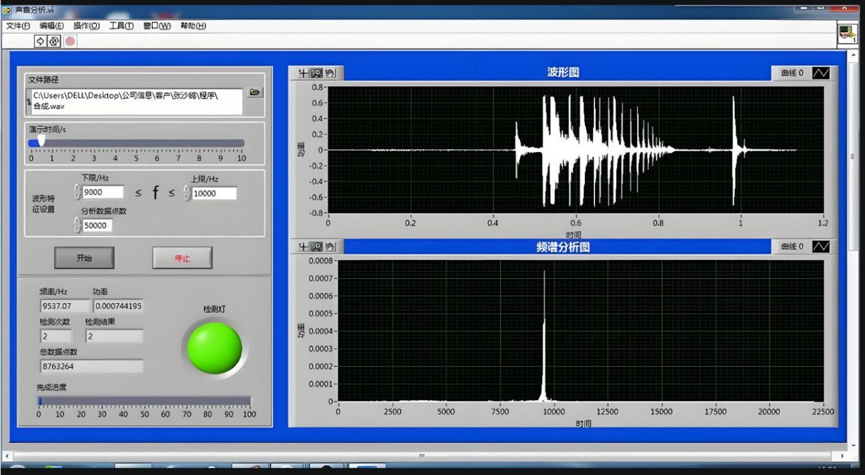Image resolution: width=865 pixels, height=475 pixels.
Task: Click the 分析数据点数 stepper arrows
Action: 76,225
